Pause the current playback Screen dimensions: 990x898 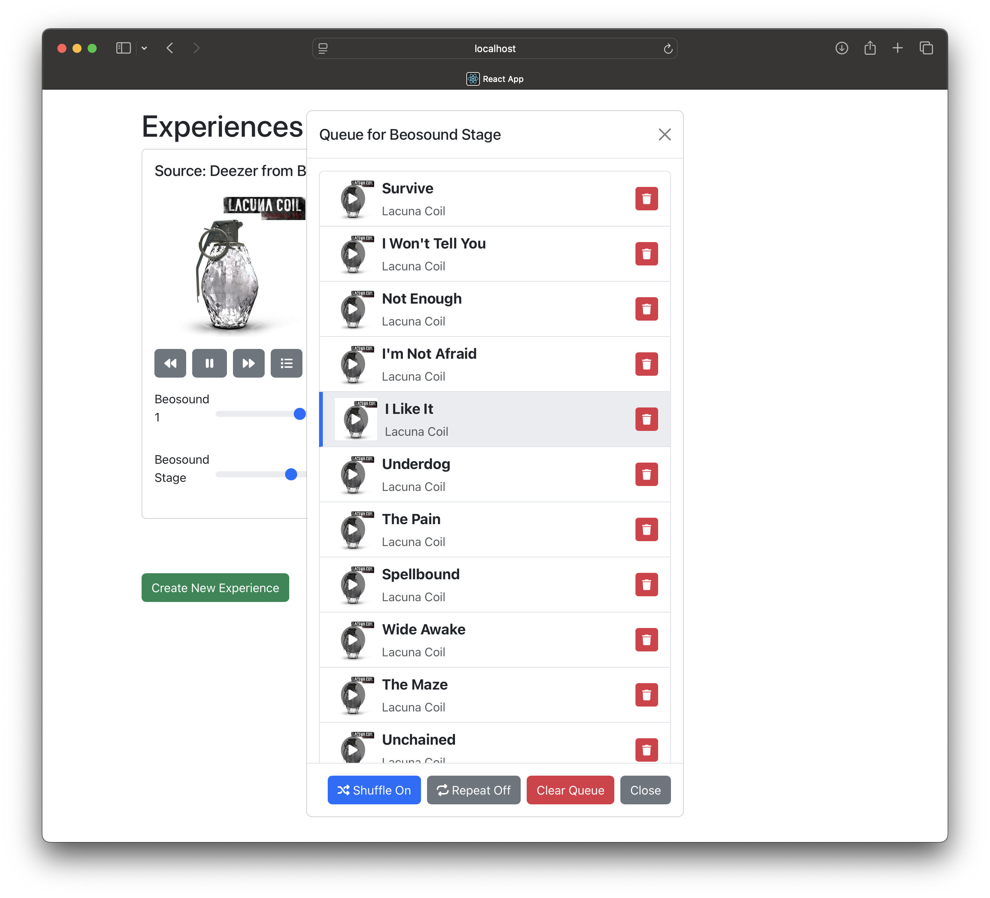coord(209,364)
